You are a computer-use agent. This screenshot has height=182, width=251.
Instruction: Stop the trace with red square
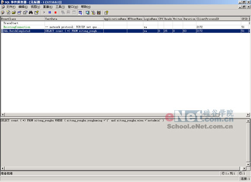coord(55,13)
